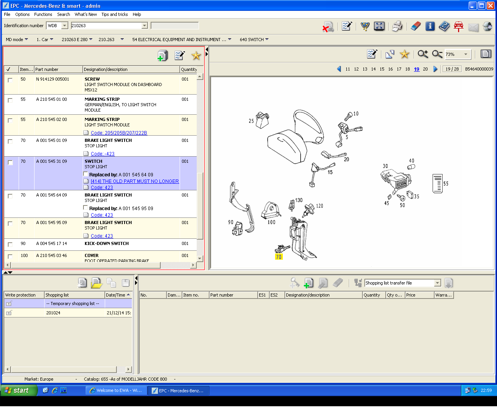Open the What's New menu

(x=86, y=14)
